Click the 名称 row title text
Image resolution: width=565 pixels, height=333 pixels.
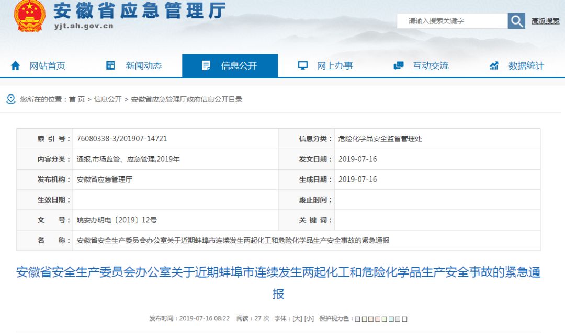tap(233, 240)
